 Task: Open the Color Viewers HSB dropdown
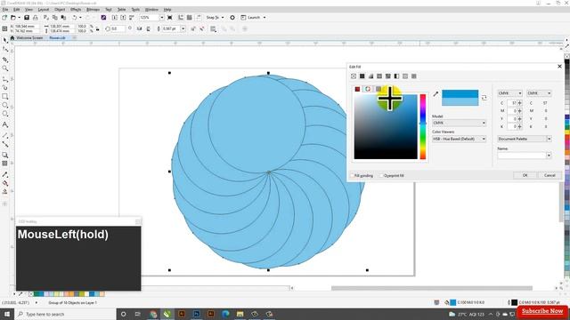pyautogui.click(x=460, y=139)
